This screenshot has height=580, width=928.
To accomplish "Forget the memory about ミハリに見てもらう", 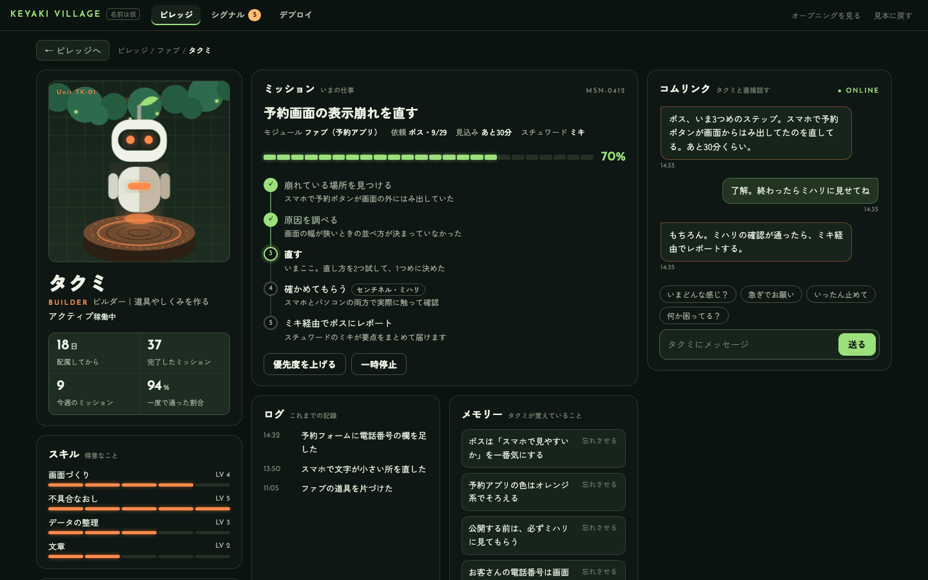I will click(599, 528).
